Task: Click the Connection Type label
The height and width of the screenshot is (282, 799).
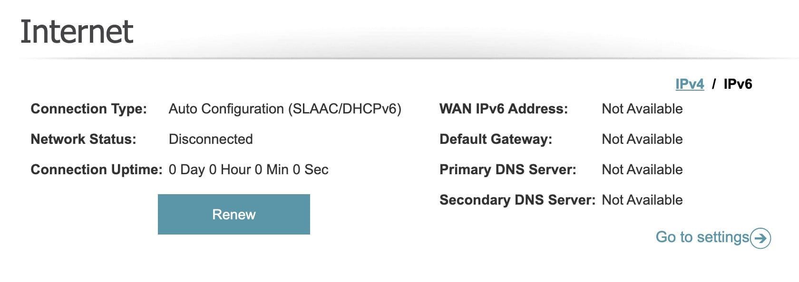Action: pos(88,109)
